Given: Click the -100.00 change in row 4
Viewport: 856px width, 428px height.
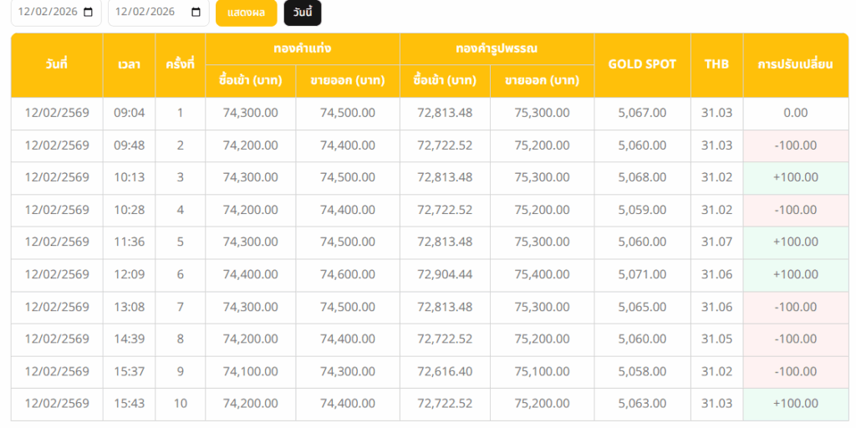Looking at the screenshot, I should point(796,210).
